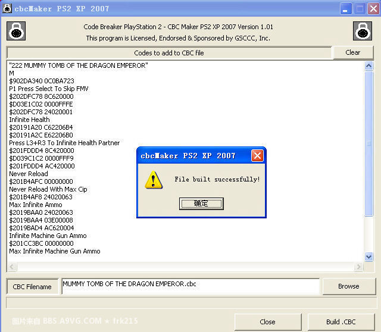Click the left Code Breaker padlock icon

[x=16, y=31]
